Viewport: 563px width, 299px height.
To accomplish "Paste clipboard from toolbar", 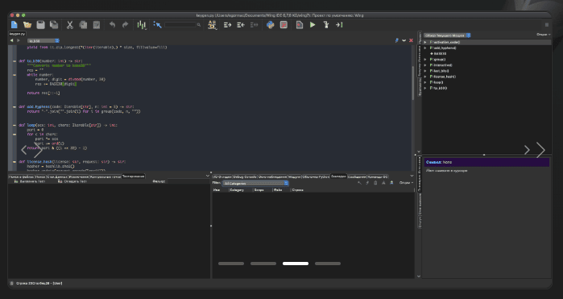I will [96, 25].
